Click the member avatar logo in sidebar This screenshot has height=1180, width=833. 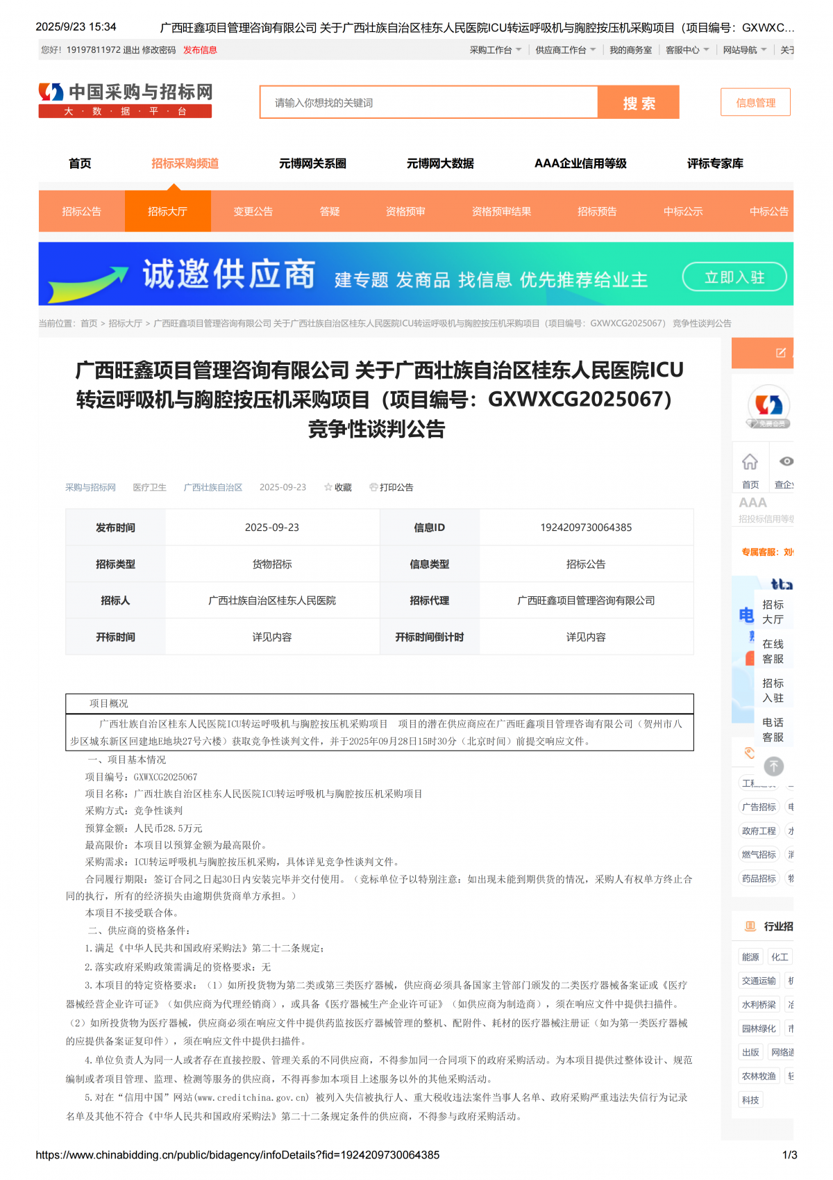768,406
